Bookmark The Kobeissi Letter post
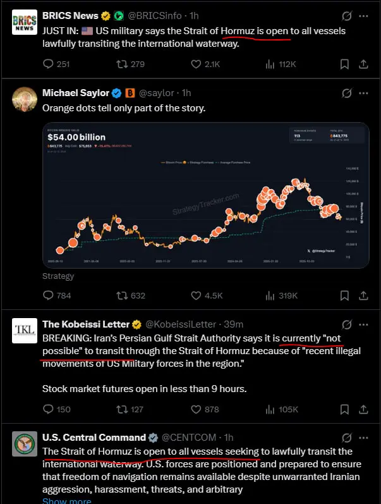Viewport: 381px width, 504px height. (344, 409)
